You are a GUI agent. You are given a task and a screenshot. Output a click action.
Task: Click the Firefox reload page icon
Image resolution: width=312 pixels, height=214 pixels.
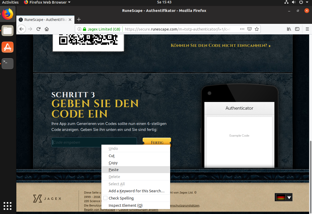pyautogui.click(x=38, y=29)
